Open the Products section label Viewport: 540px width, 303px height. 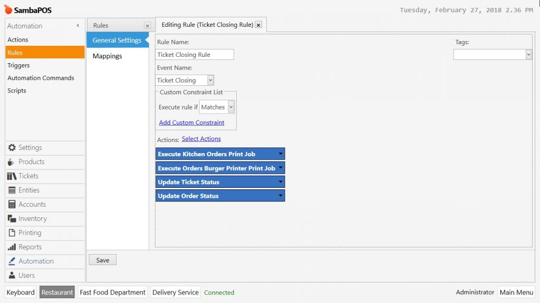point(31,162)
